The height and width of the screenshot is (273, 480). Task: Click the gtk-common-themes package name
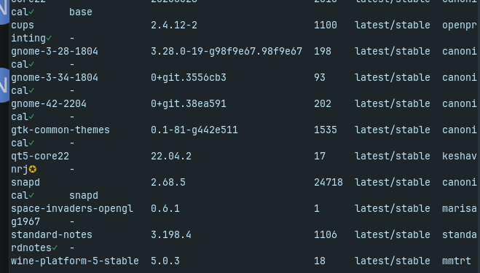click(60, 130)
